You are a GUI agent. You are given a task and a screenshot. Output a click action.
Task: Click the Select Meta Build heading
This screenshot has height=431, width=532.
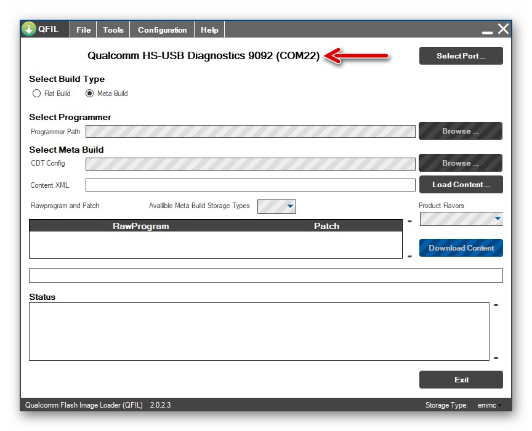click(x=66, y=150)
